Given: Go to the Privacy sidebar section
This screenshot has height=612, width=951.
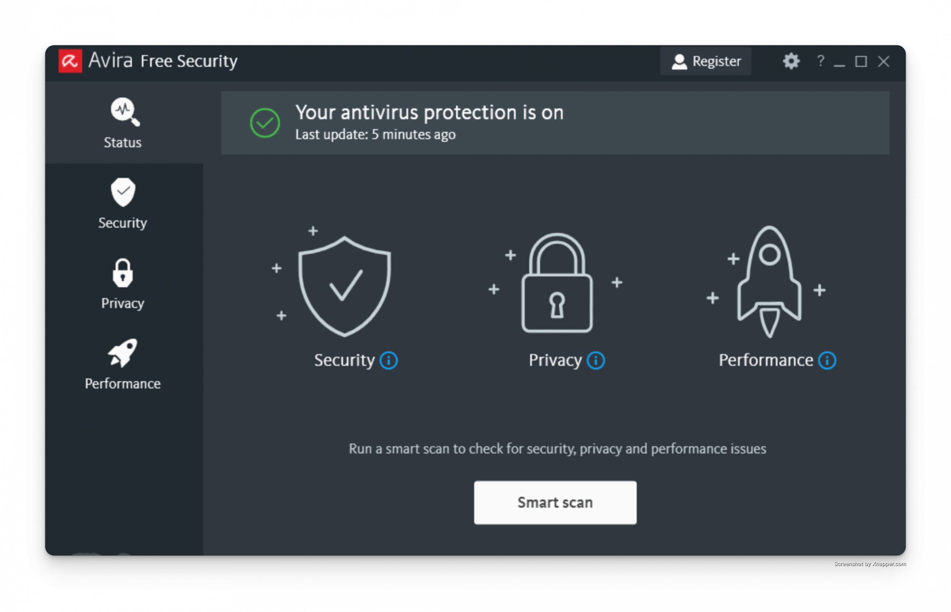Looking at the screenshot, I should 123,284.
